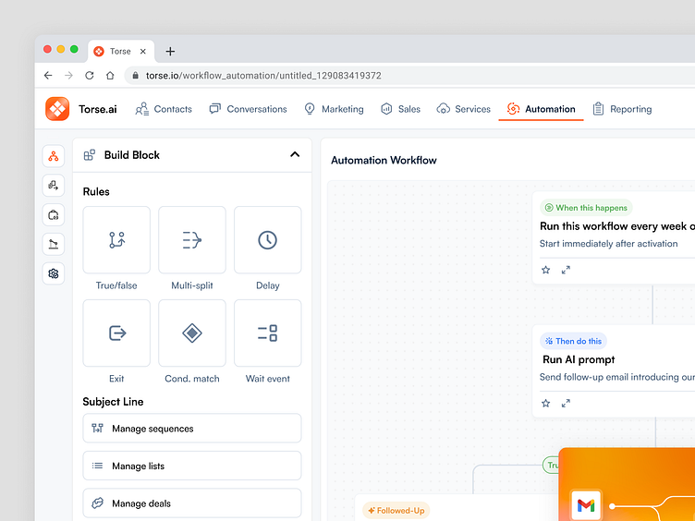Click the browser back arrow
695x521 pixels.
tap(48, 76)
